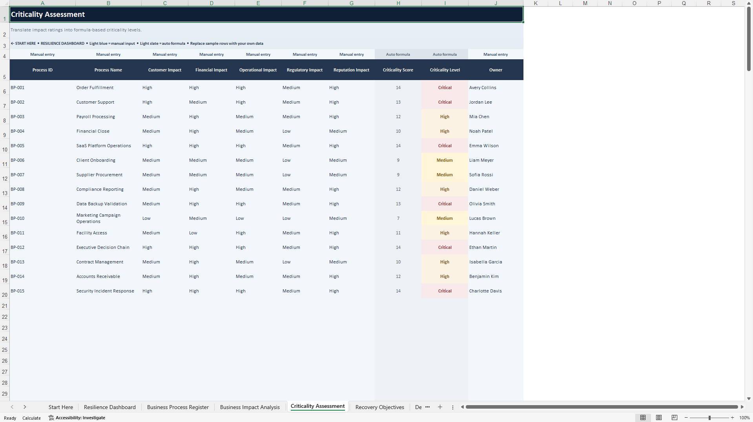Screen dimensions: 753x422
Task: Click Customer Impact cell for Payroll Processing
Action: (x=165, y=117)
